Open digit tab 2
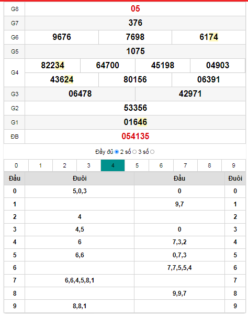 click(65, 165)
